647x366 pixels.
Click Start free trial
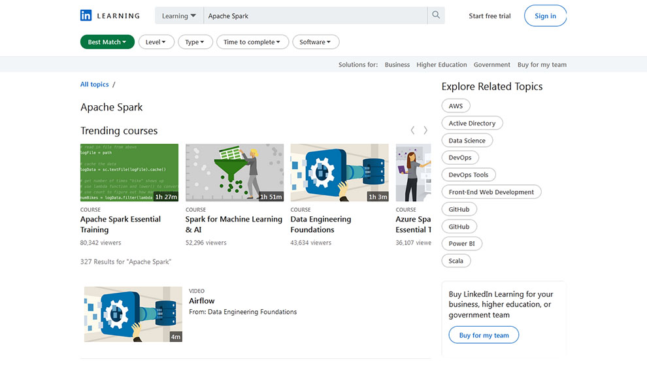click(x=489, y=16)
